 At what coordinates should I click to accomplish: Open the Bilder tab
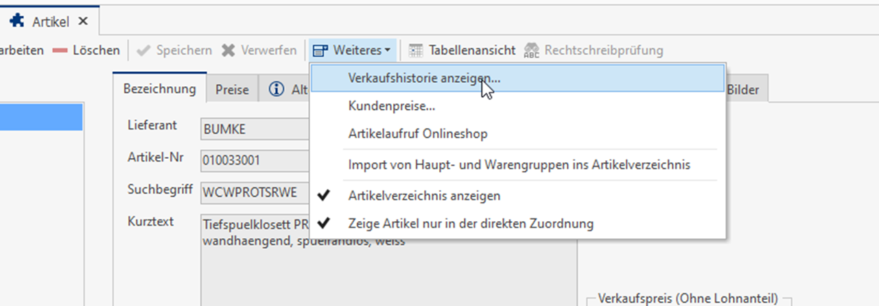coord(745,90)
